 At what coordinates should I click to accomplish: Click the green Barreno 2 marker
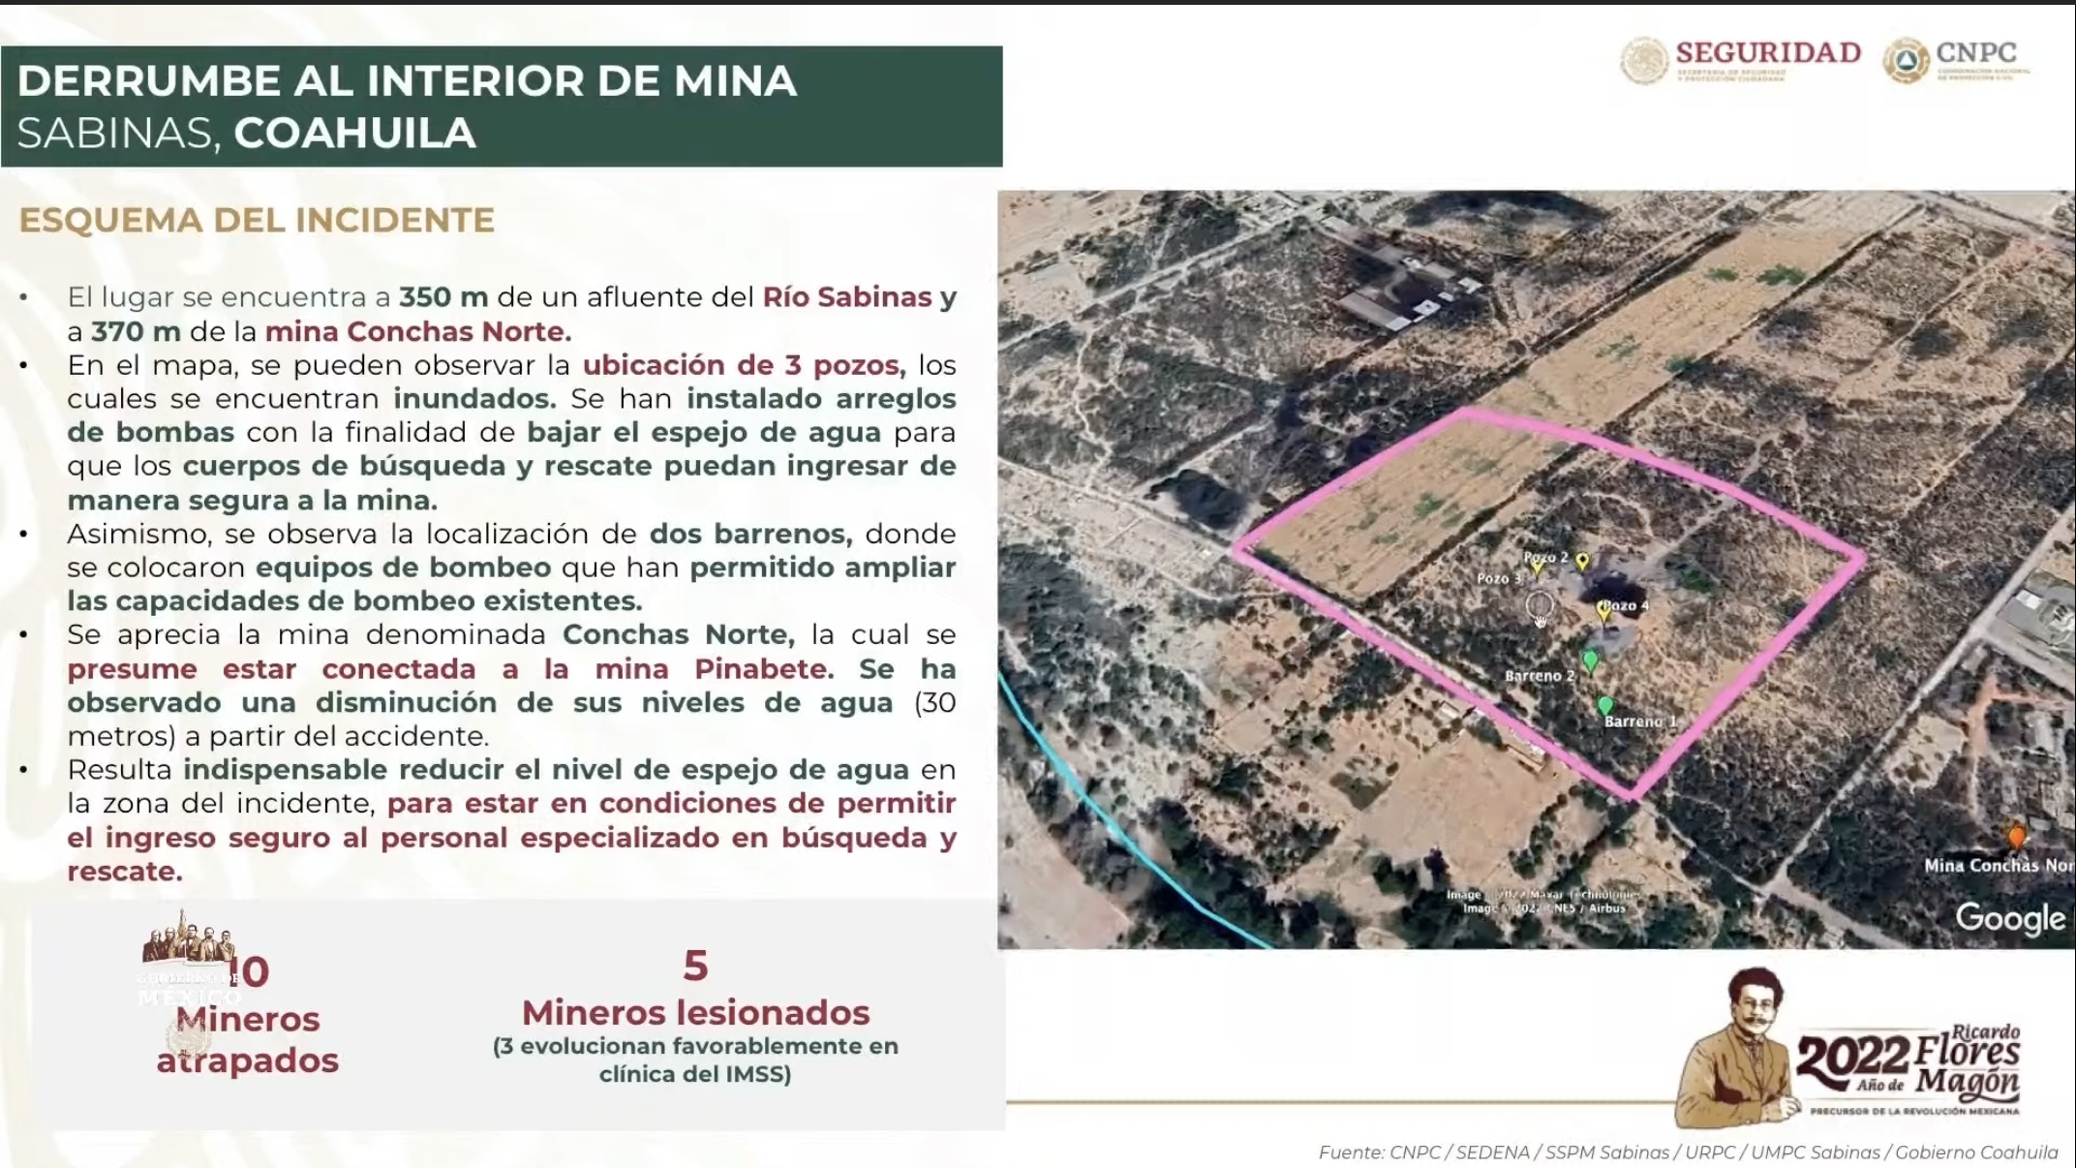(1589, 661)
